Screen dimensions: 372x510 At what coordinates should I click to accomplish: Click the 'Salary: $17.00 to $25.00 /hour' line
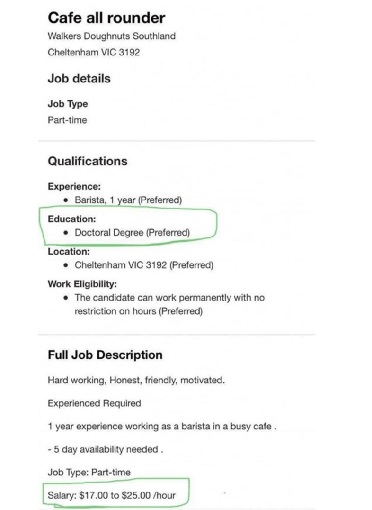111,495
